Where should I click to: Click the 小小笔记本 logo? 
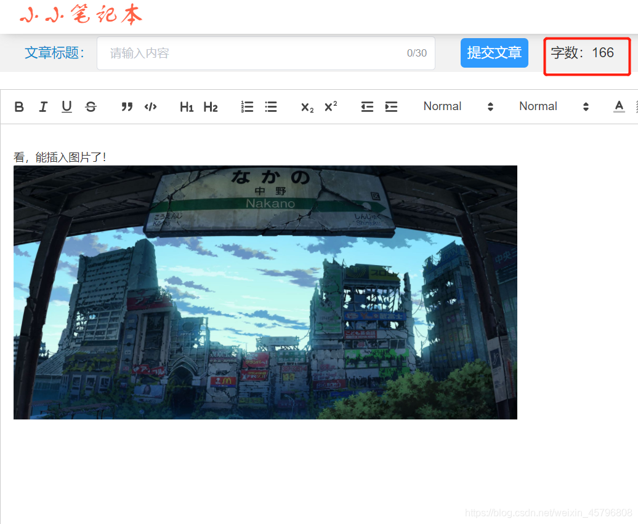click(x=81, y=15)
